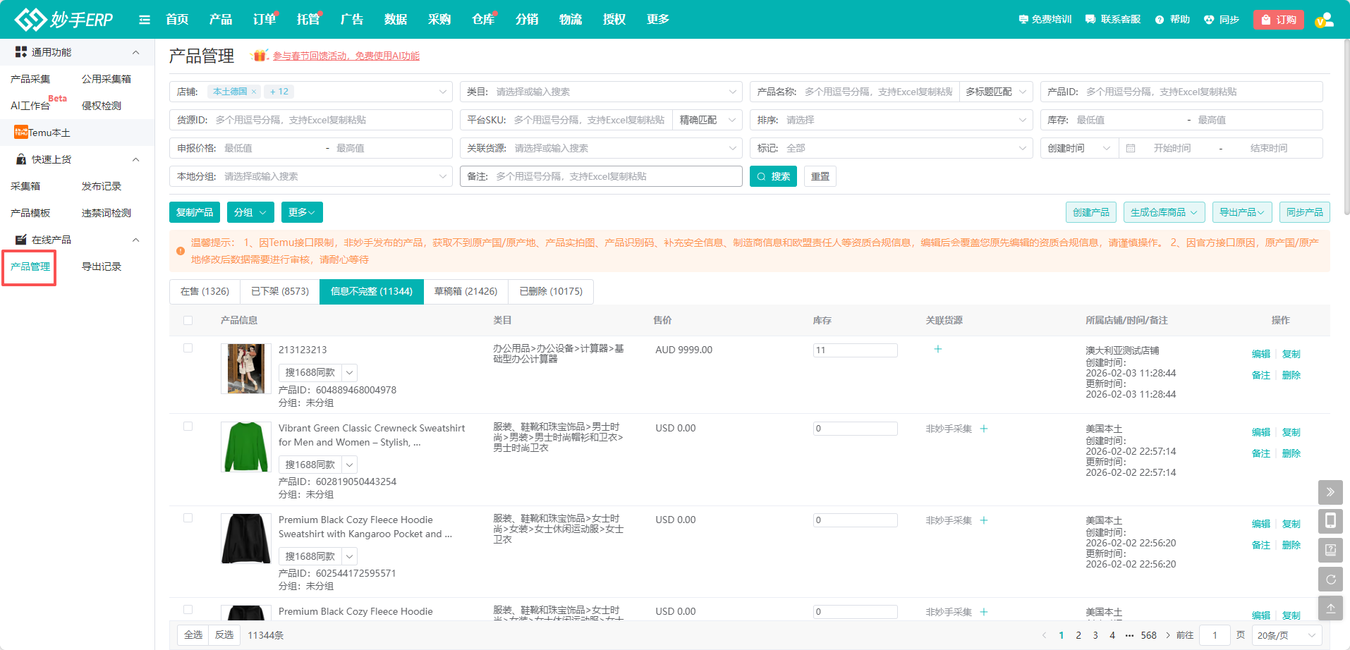Click the back-to-top arrow icon
The height and width of the screenshot is (650, 1350).
click(1330, 608)
